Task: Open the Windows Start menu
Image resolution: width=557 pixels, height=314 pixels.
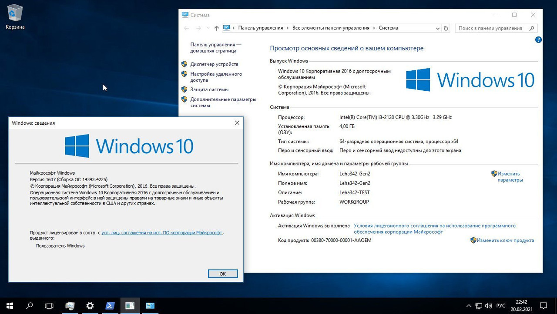Action: coord(10,306)
